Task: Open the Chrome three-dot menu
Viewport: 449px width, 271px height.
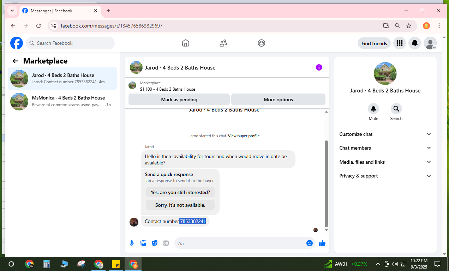Action: (x=439, y=26)
